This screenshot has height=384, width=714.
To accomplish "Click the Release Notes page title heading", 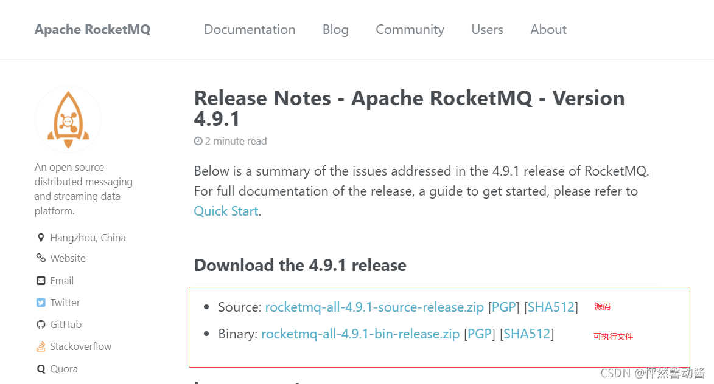I will [x=410, y=108].
